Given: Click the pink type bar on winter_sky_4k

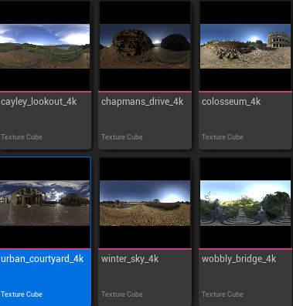Looking at the screenshot, I should pos(145,249).
